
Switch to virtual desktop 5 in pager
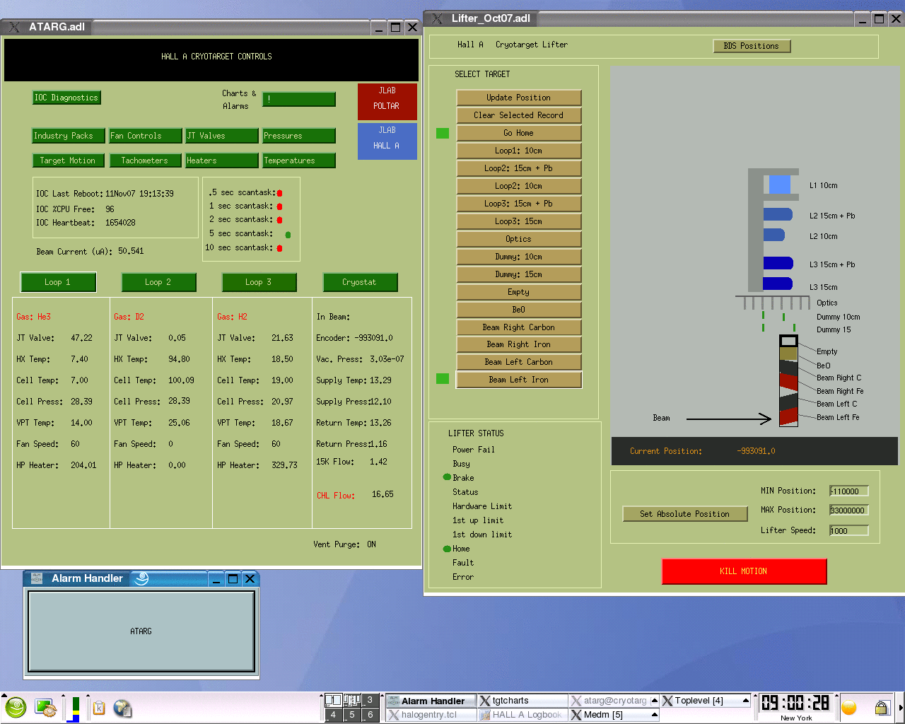pos(351,715)
